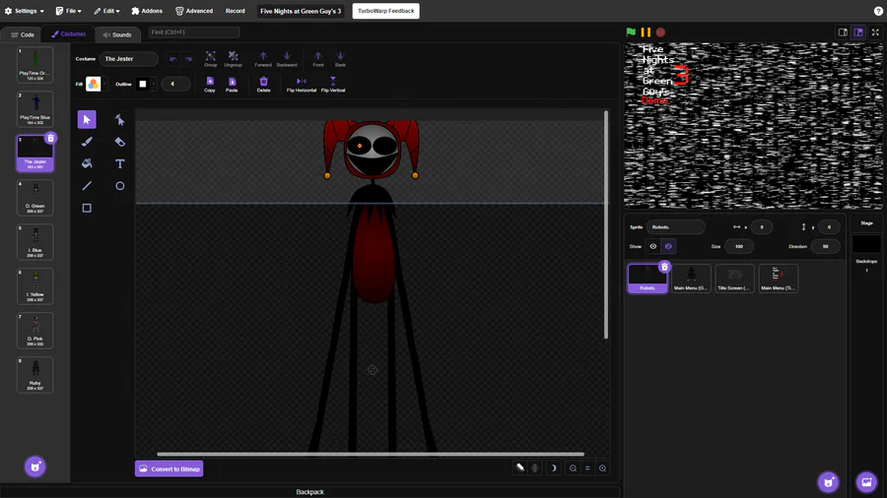Click the Undo arrow icon
This screenshot has height=498, width=887.
tap(173, 59)
